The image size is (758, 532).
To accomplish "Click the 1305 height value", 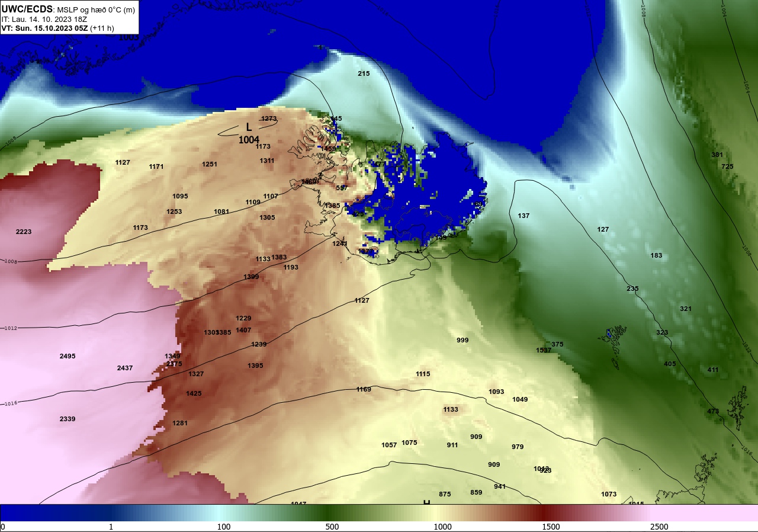I will pos(267,217).
